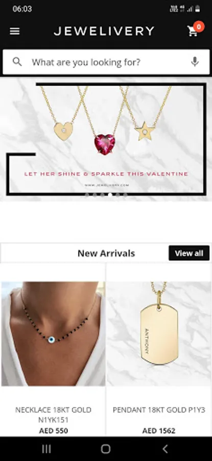
Task: Open PENDANT 18KT GOLD P1Y3 product
Action: [x=159, y=410]
